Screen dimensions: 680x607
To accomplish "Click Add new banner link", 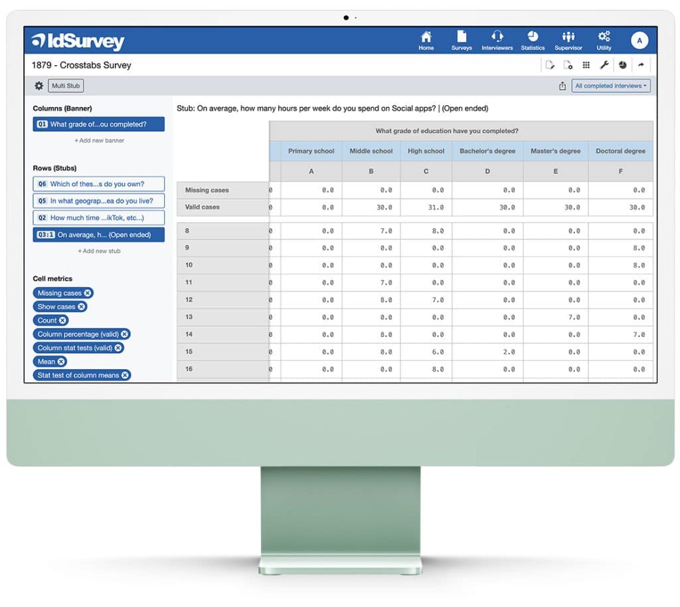I will [x=99, y=141].
